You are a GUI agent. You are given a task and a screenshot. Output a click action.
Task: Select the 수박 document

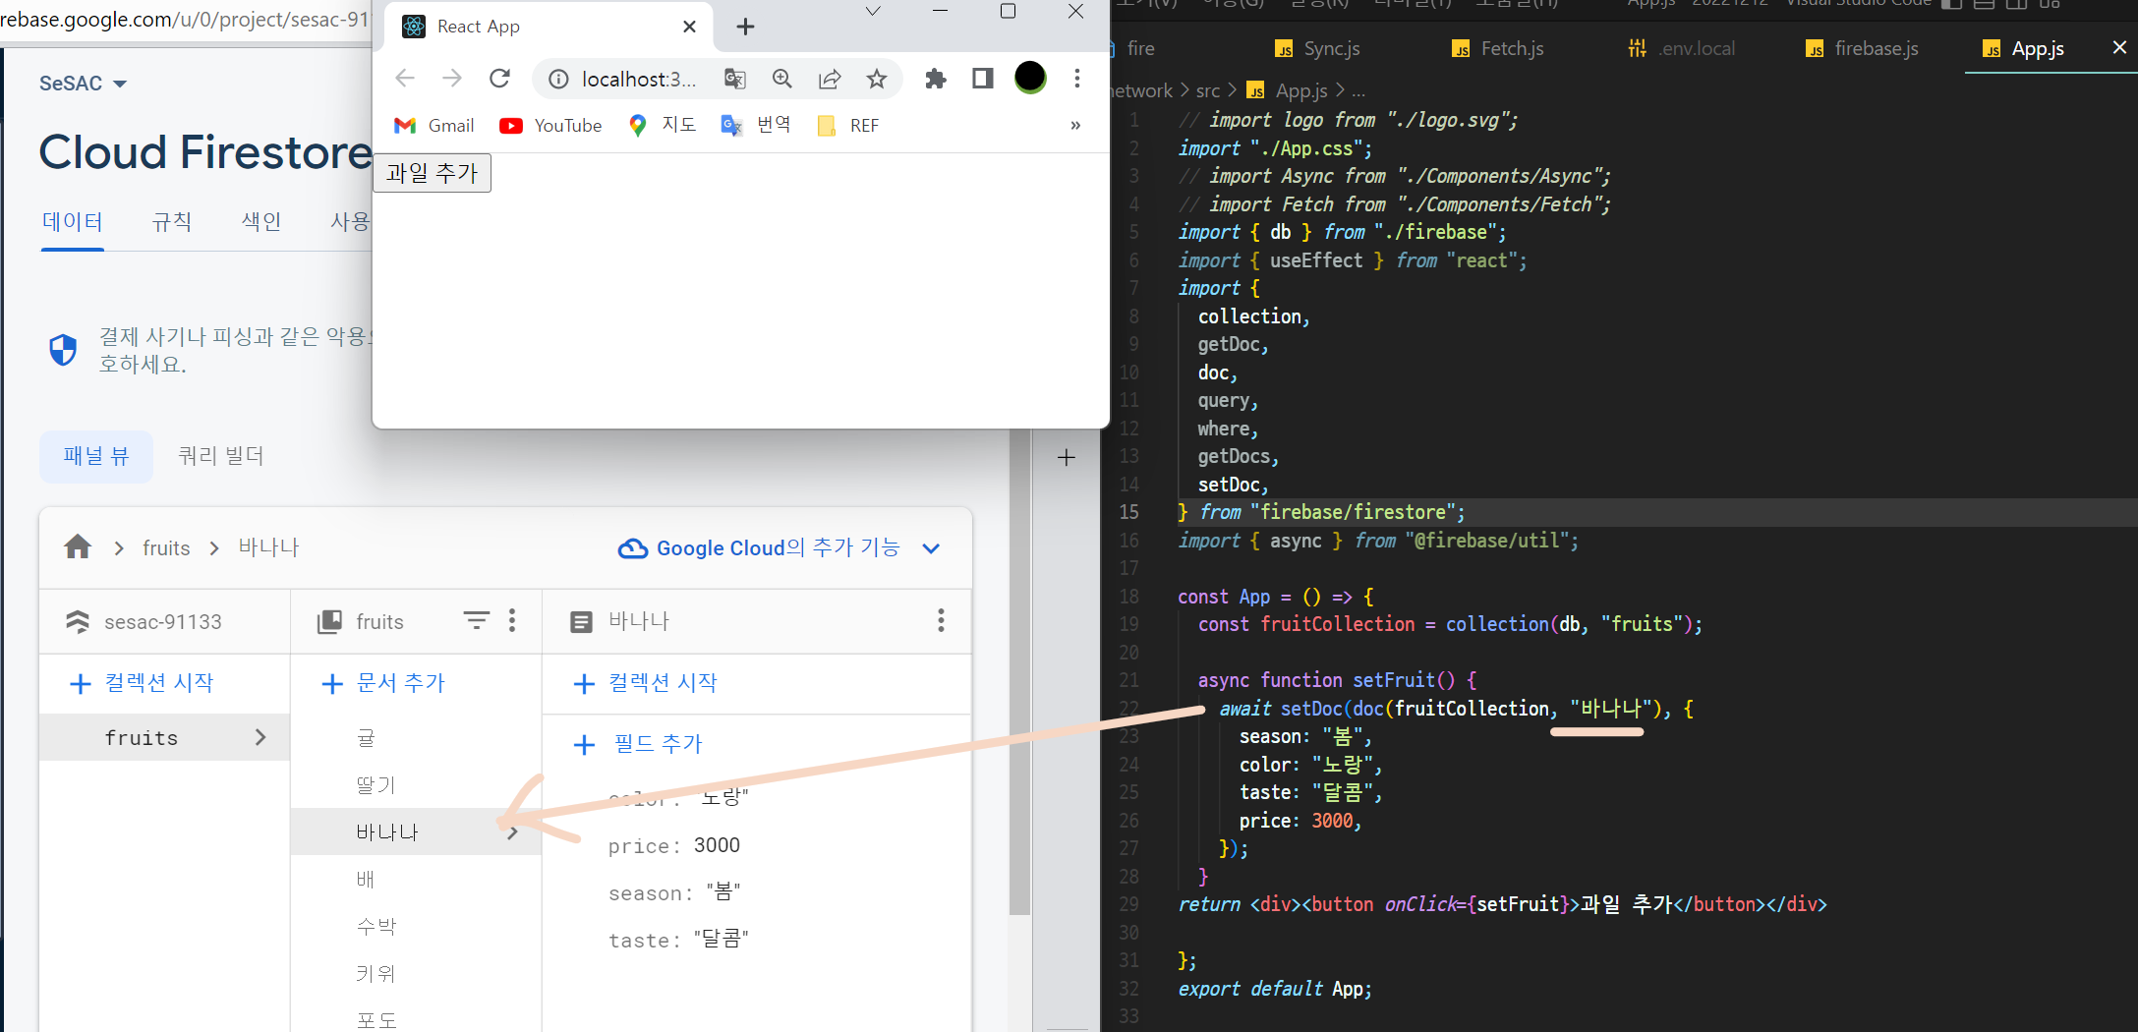point(376,926)
